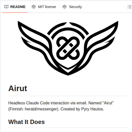Click the Airut heading
This screenshot has width=132, height=132.
[18, 88]
